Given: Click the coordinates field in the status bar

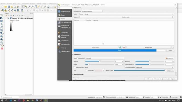Looking at the screenshot, I should tap(99, 97).
